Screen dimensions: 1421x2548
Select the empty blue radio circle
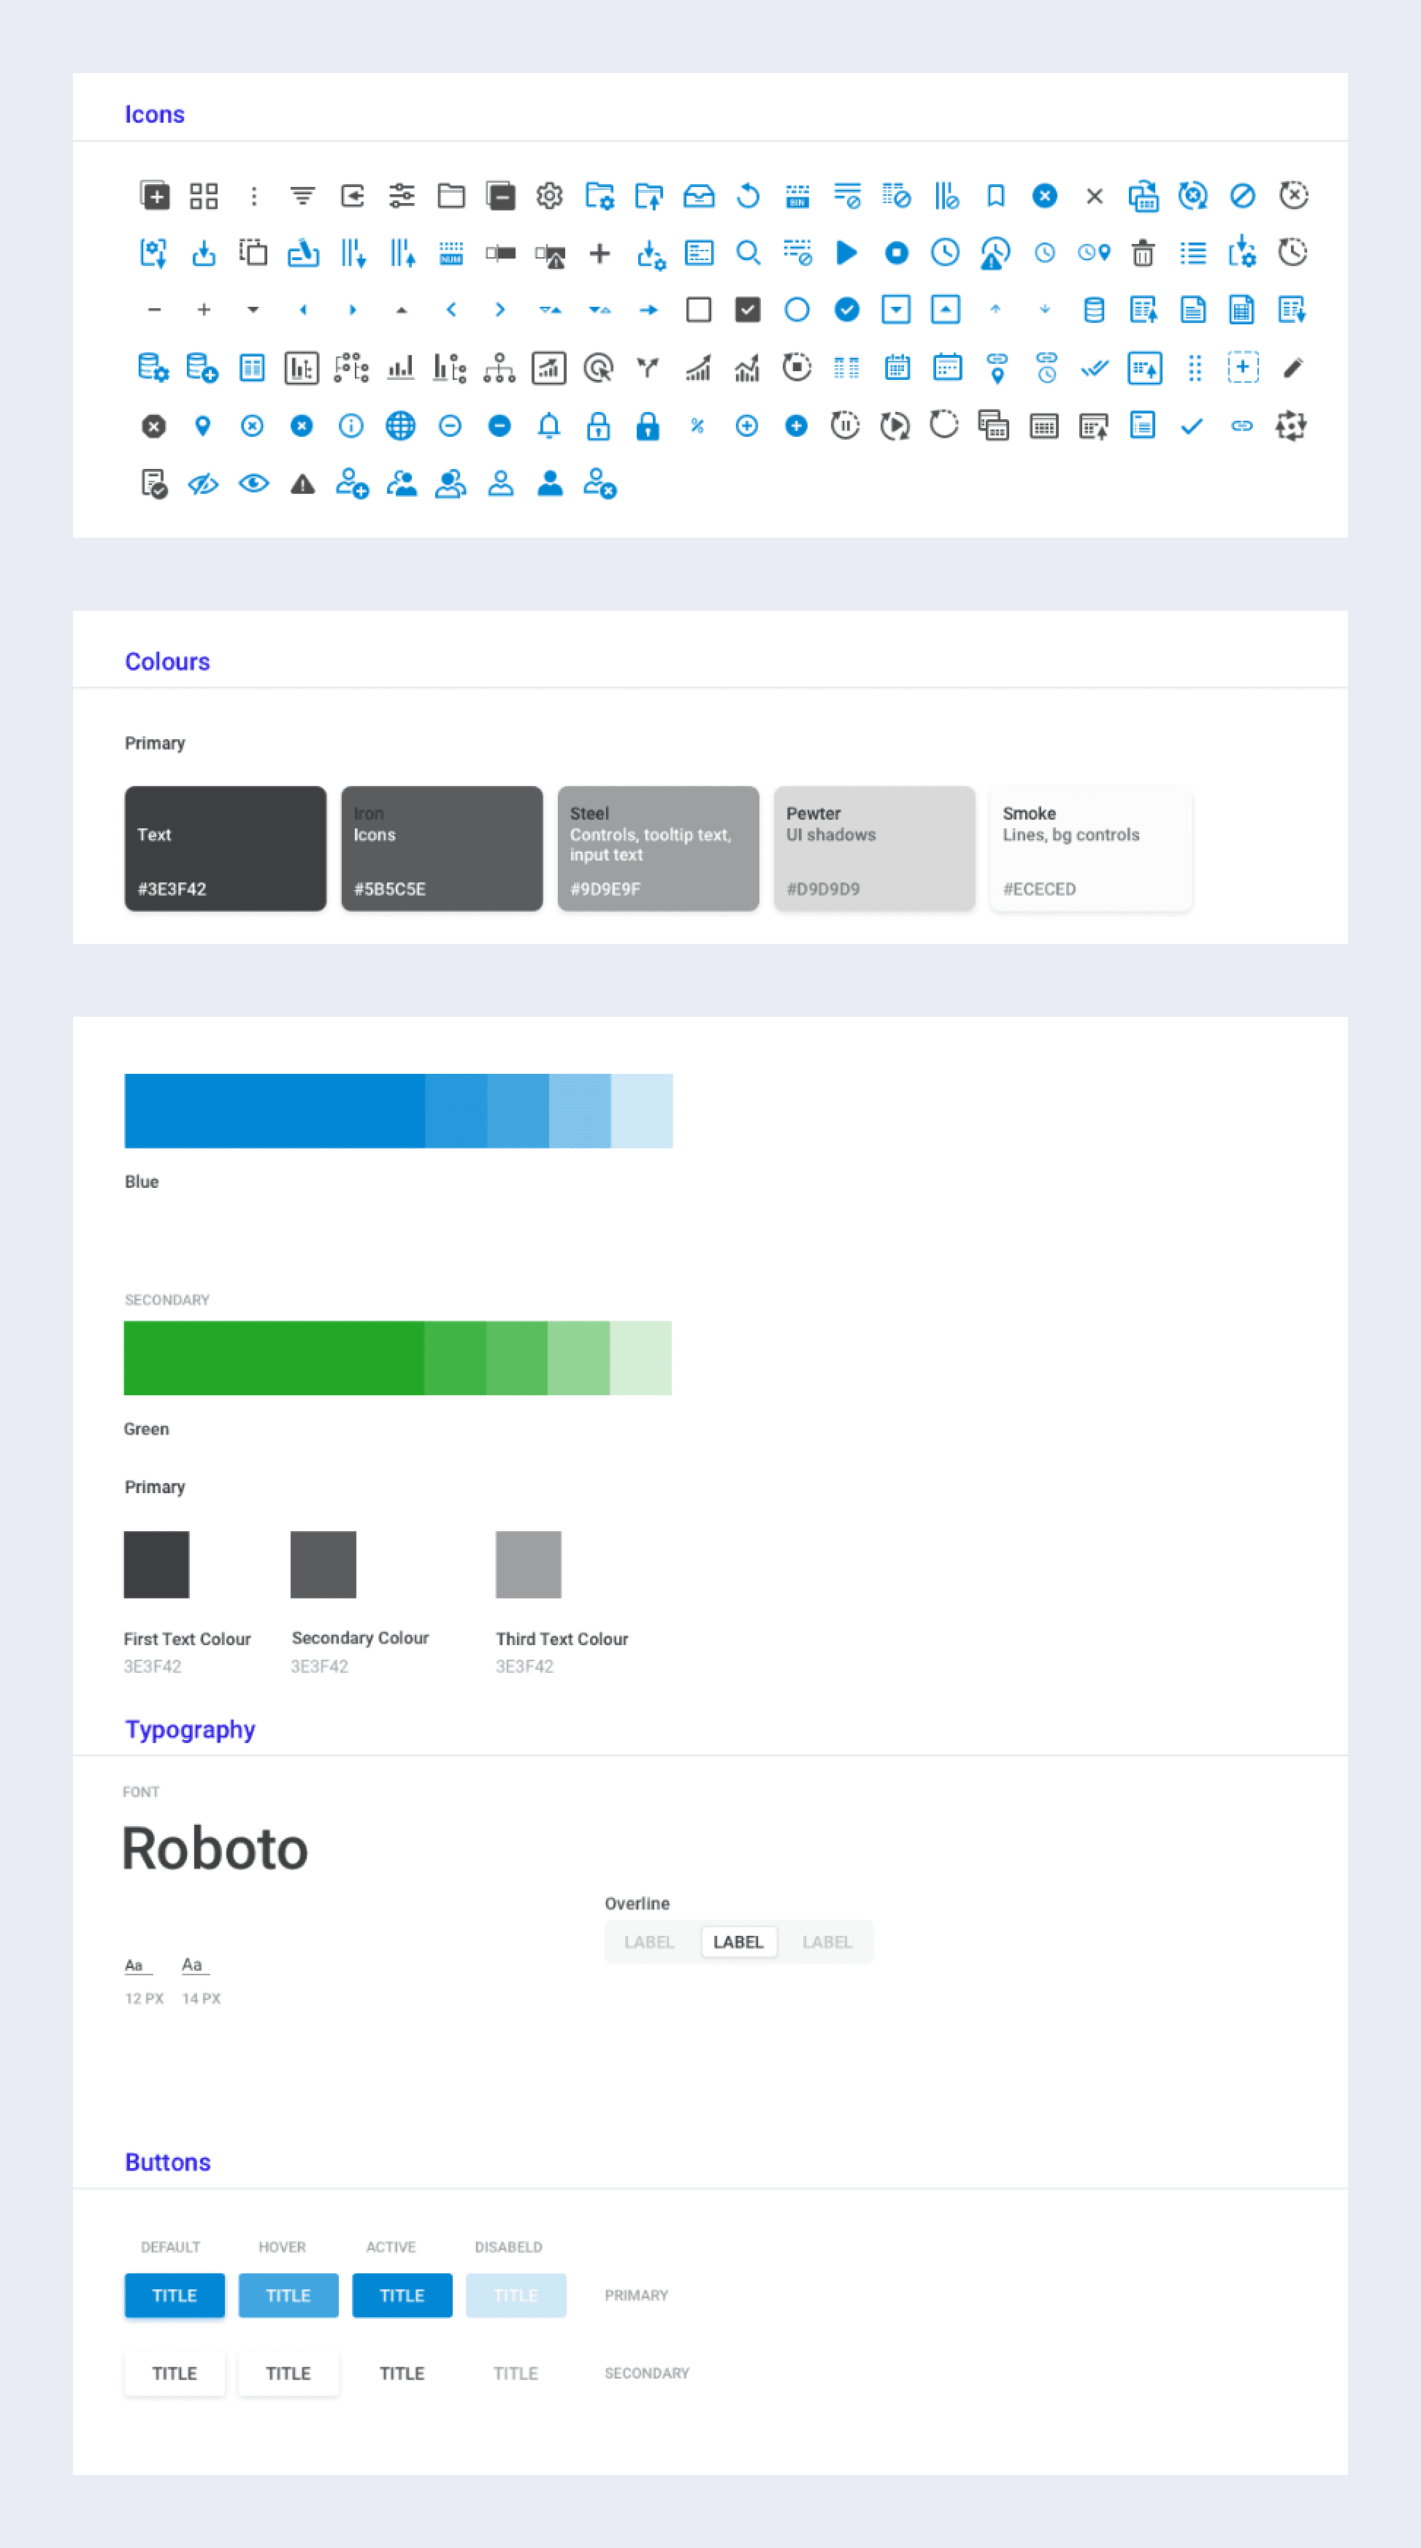(797, 310)
